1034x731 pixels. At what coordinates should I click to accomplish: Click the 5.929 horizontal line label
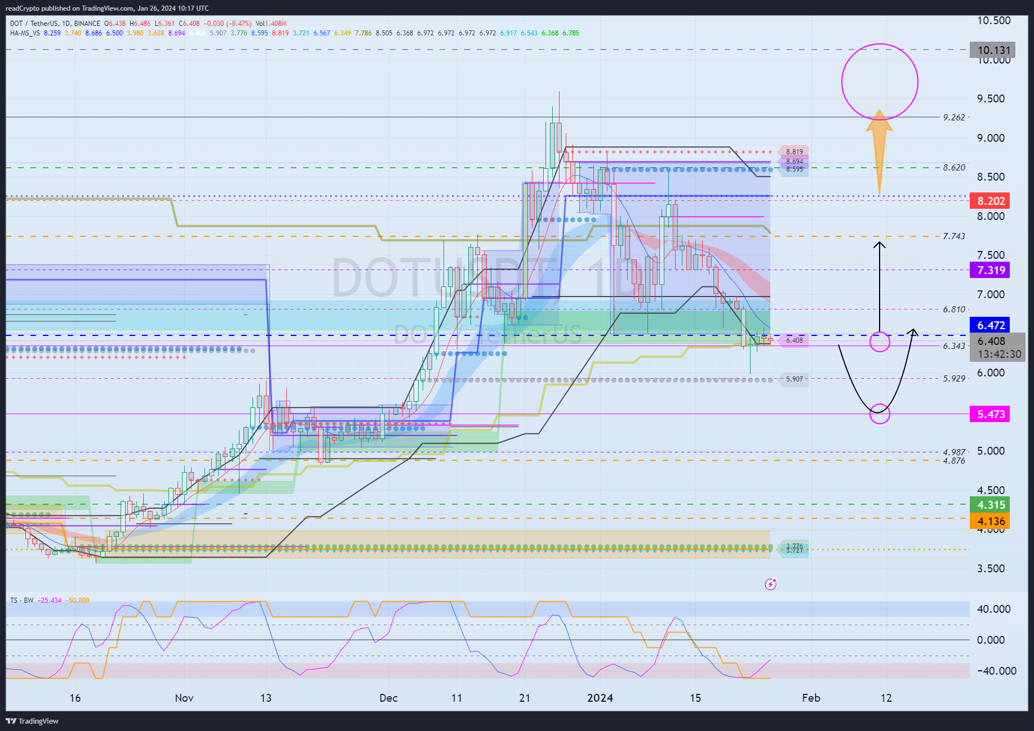pos(954,379)
